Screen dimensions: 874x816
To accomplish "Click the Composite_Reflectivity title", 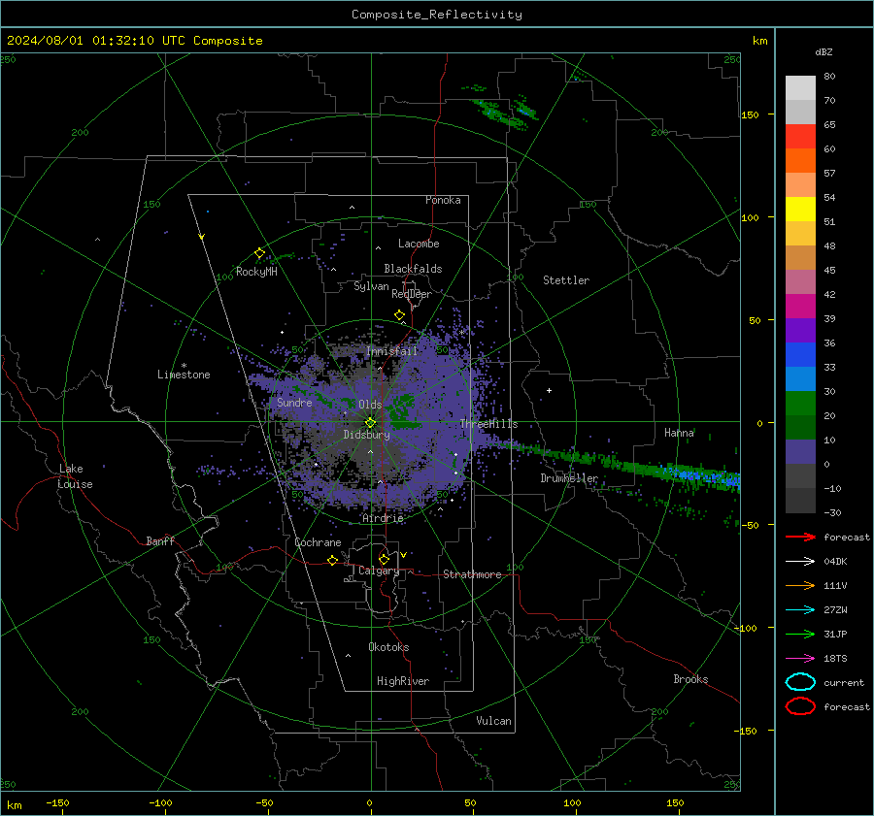I will (x=437, y=15).
